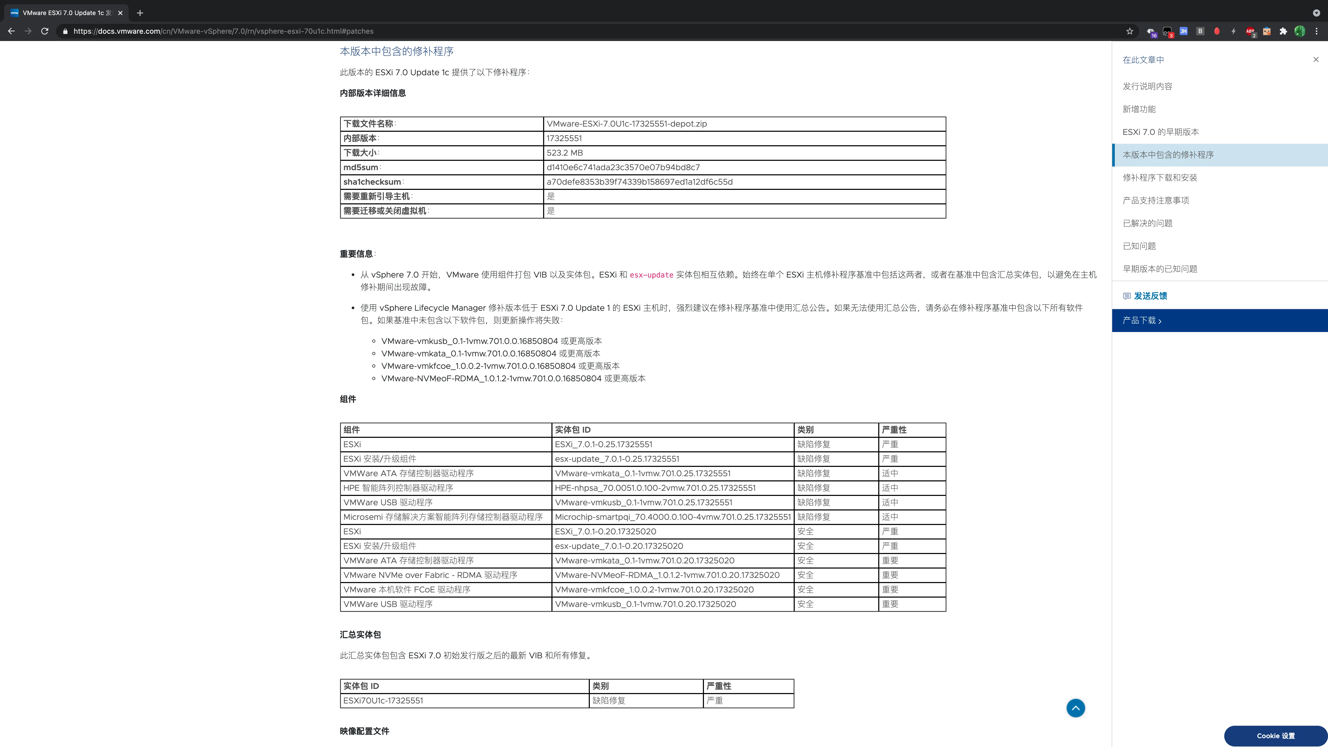Click the 在此文章中 heading

(1143, 60)
